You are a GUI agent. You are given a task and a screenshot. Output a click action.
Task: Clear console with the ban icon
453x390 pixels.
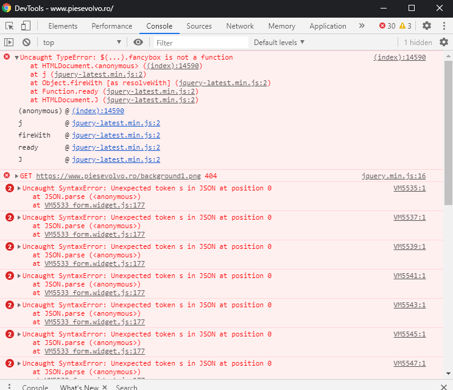pyautogui.click(x=26, y=43)
